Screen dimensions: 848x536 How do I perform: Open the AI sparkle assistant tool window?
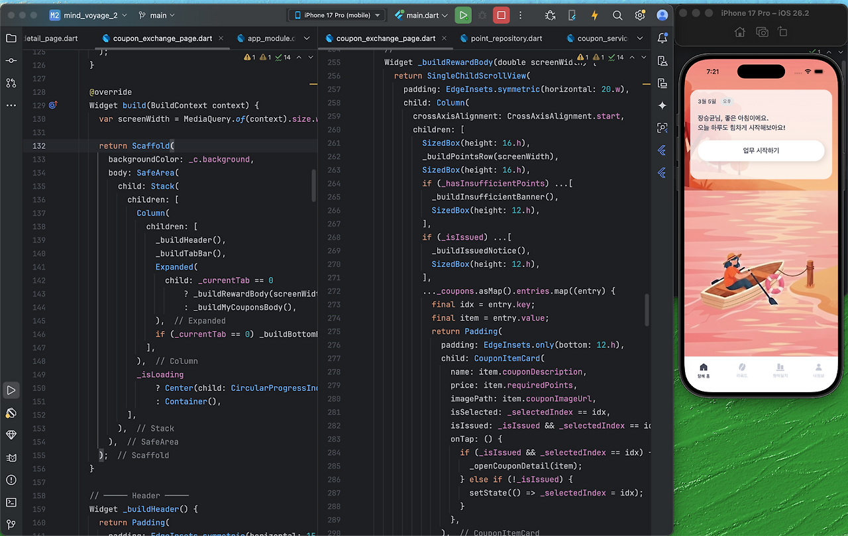[x=662, y=105]
